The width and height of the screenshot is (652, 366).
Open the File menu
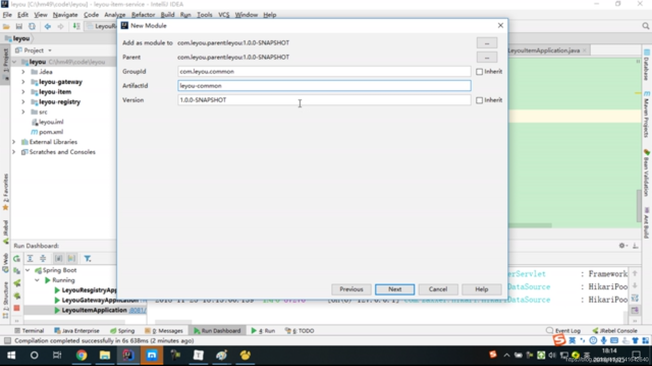tap(7, 15)
